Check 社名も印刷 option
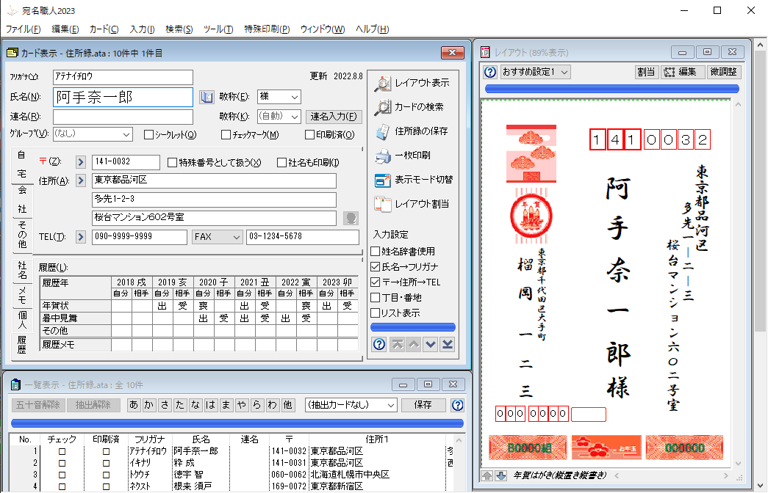The width and height of the screenshot is (768, 493). [x=281, y=162]
